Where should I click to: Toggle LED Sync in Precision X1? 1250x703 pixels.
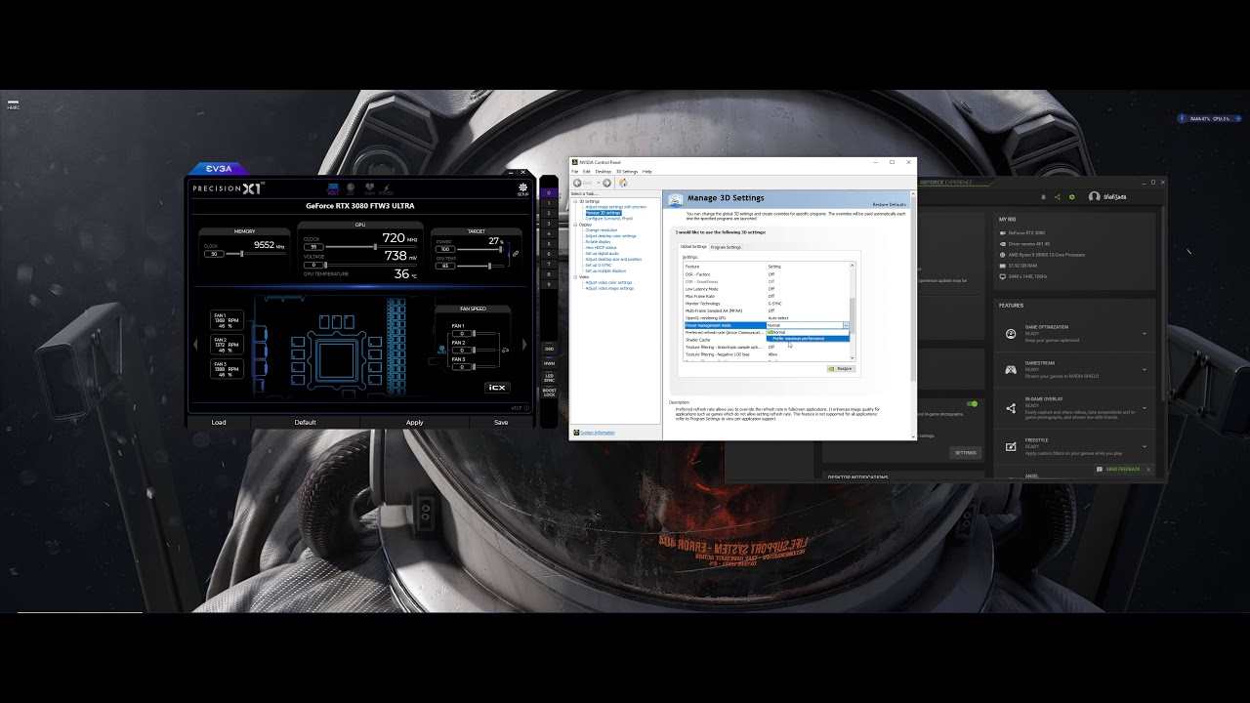(x=549, y=378)
